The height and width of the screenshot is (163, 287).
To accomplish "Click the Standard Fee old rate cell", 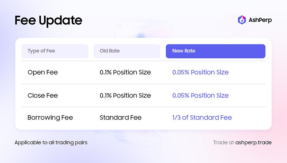I will point(121,117).
